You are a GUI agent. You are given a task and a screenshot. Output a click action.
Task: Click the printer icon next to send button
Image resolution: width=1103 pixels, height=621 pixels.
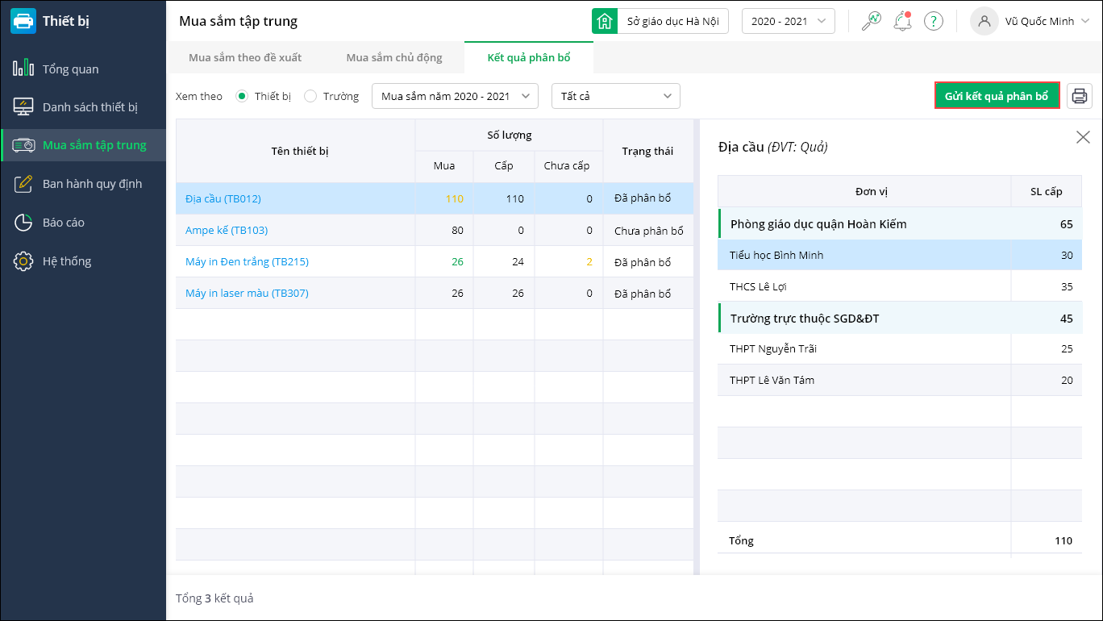coord(1080,96)
